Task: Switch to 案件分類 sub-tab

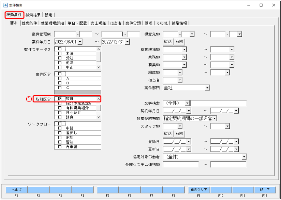Action: pos(133,23)
